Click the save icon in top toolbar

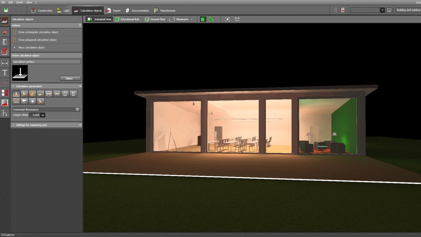click(6, 11)
